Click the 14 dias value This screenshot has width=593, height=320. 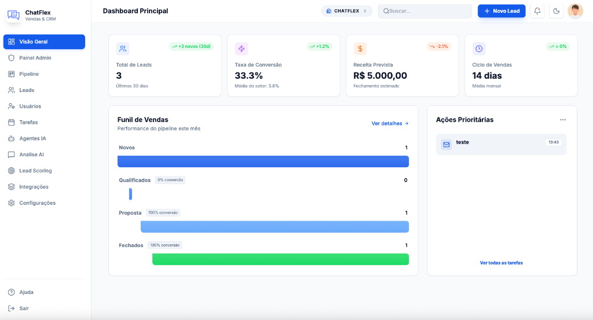pyautogui.click(x=486, y=76)
